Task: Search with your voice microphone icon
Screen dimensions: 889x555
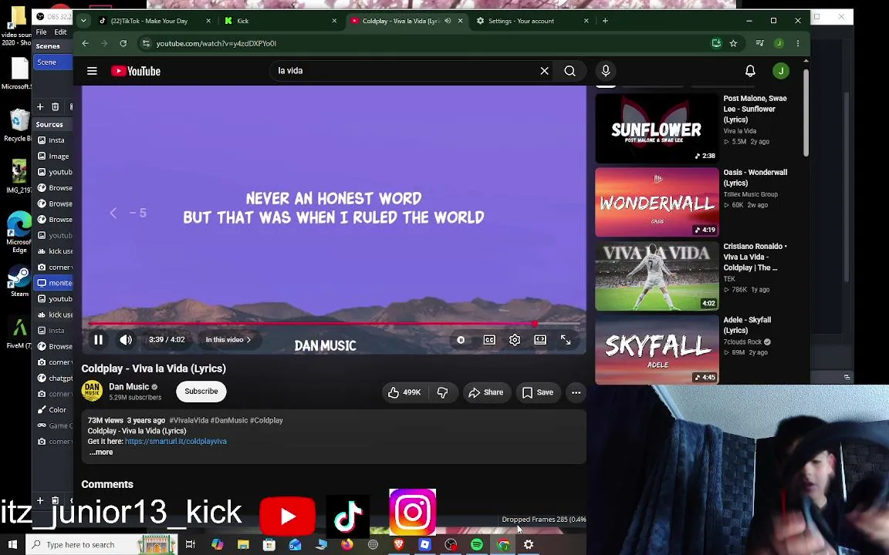Action: 606,71
